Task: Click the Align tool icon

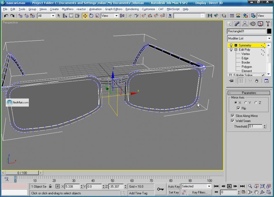Action: click(216, 16)
